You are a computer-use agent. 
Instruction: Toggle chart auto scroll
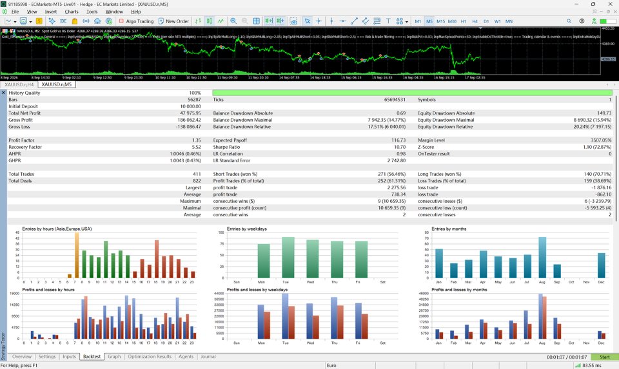pyautogui.click(x=269, y=21)
